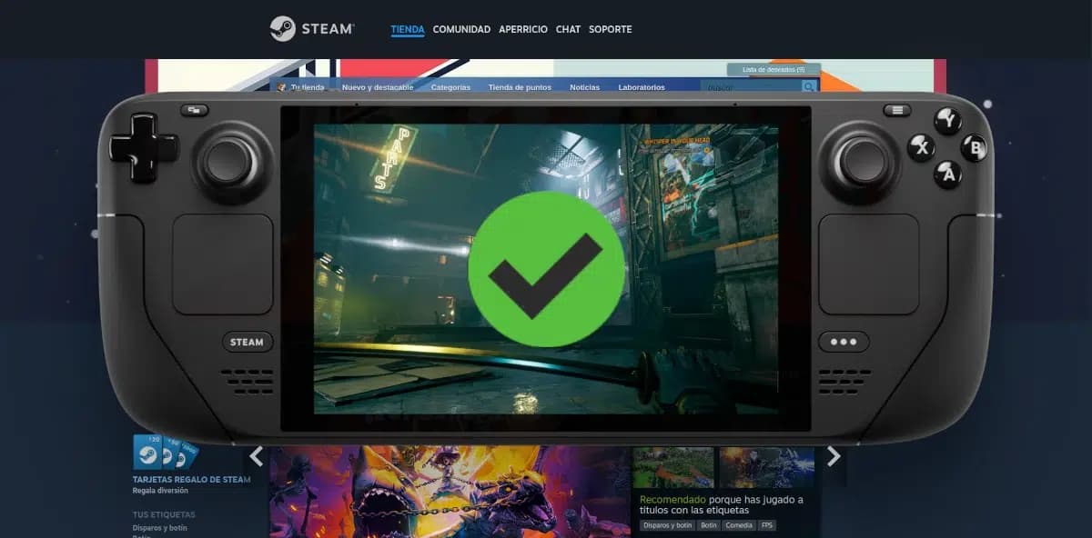Viewport: 1092px width, 538px height.
Task: Click the STEAM button on the Deck
Action: point(247,343)
